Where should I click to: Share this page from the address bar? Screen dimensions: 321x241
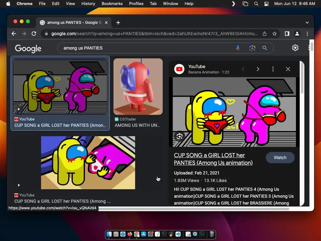[x=265, y=34]
